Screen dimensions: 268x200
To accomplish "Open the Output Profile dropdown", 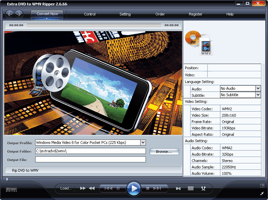I will point(143,143).
